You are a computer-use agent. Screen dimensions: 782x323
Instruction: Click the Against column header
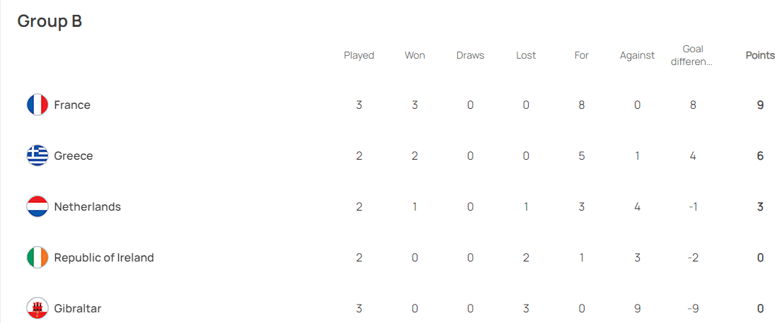click(637, 55)
